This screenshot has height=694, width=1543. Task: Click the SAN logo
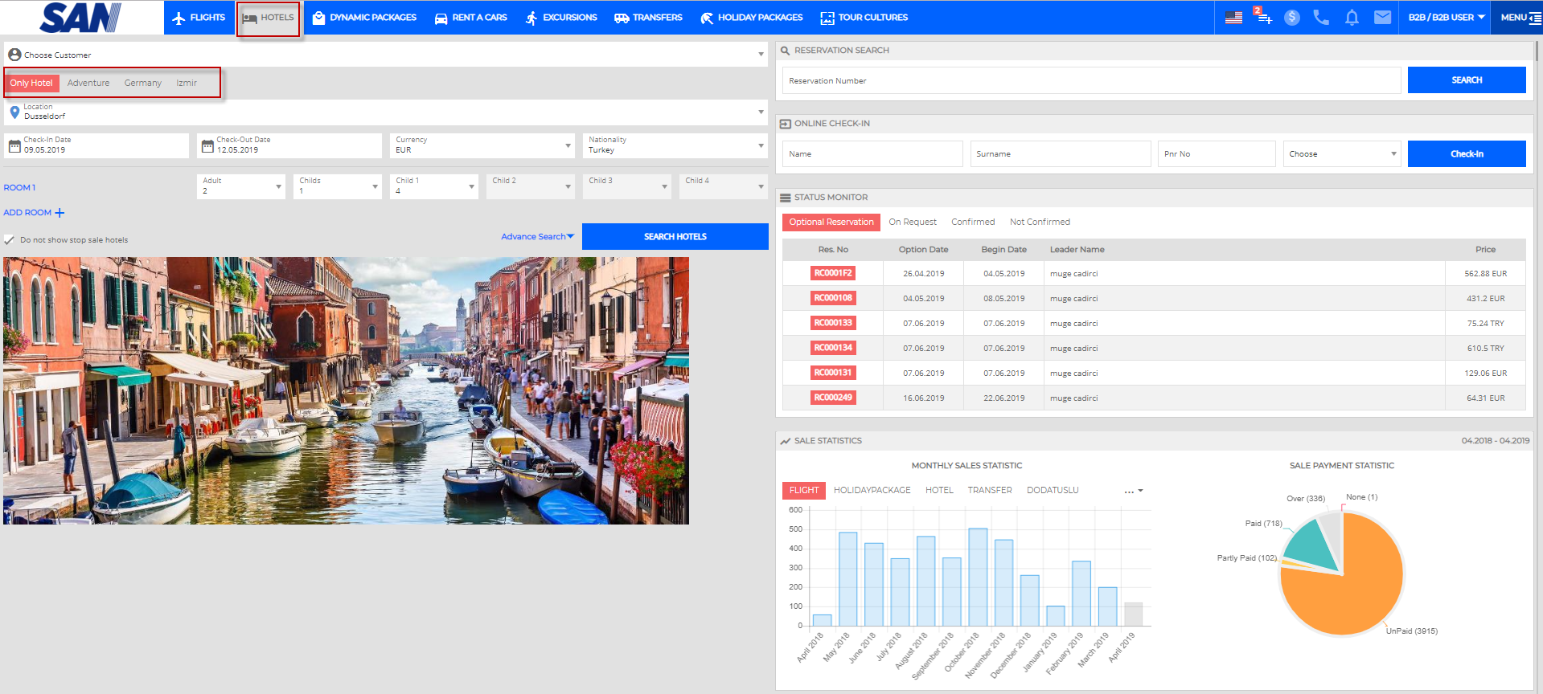[x=80, y=18]
